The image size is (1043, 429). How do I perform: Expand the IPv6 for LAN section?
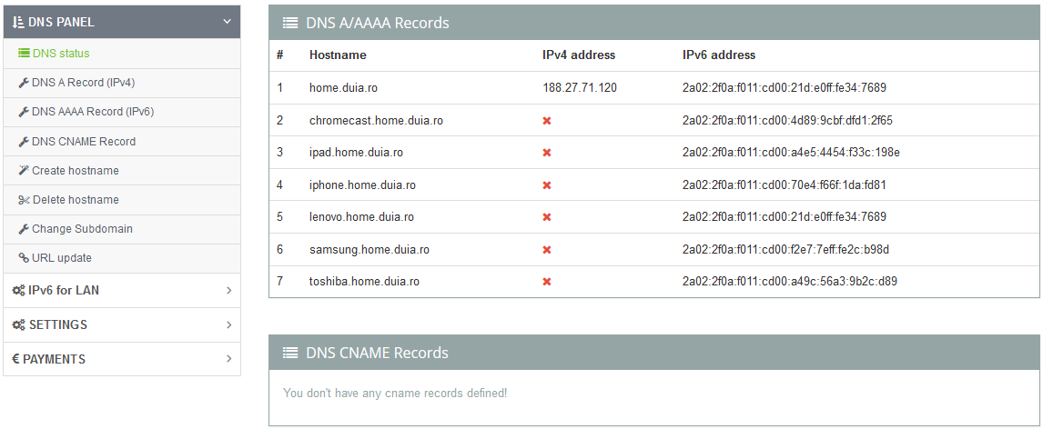(x=228, y=290)
